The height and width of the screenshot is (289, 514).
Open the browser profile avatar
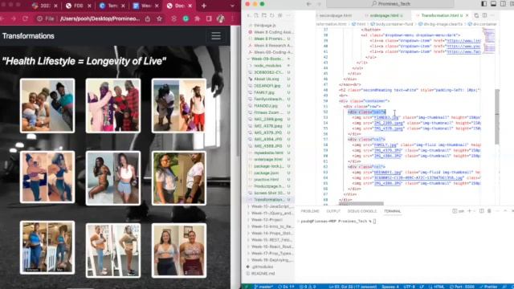click(221, 19)
